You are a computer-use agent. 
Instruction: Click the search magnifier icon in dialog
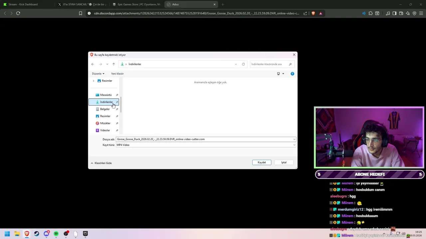point(290,64)
